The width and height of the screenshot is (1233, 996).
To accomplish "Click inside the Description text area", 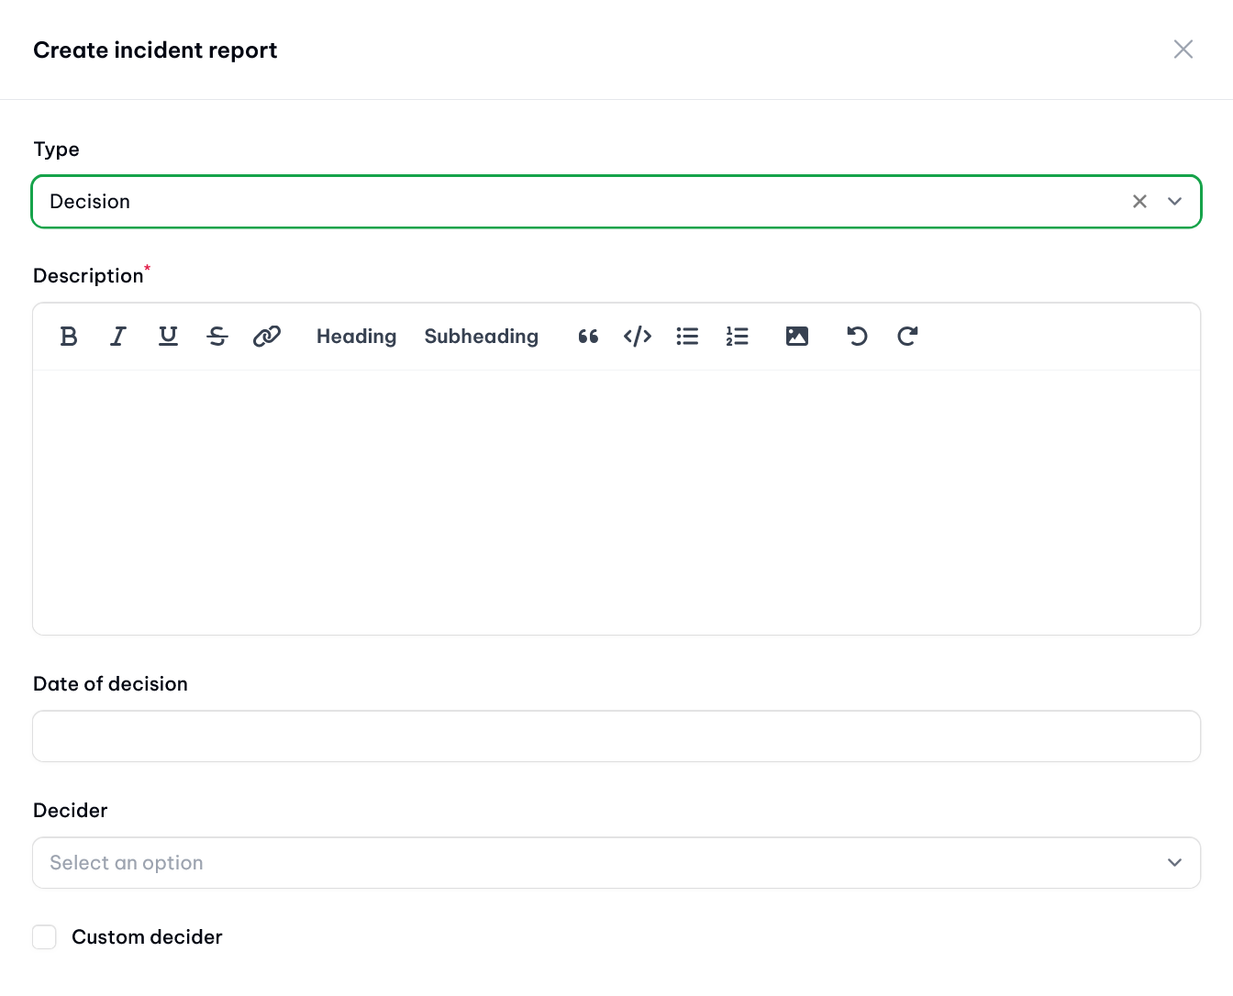I will tap(616, 503).
